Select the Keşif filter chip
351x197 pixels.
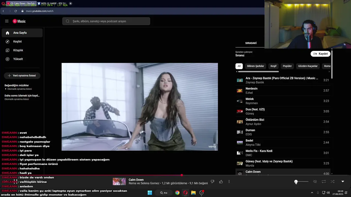click(273, 66)
